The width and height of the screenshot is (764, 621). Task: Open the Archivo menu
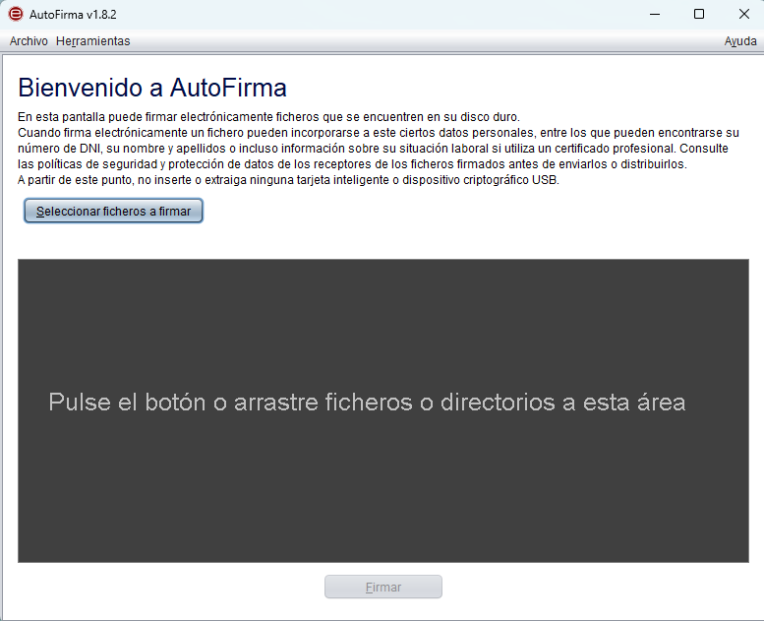(29, 41)
